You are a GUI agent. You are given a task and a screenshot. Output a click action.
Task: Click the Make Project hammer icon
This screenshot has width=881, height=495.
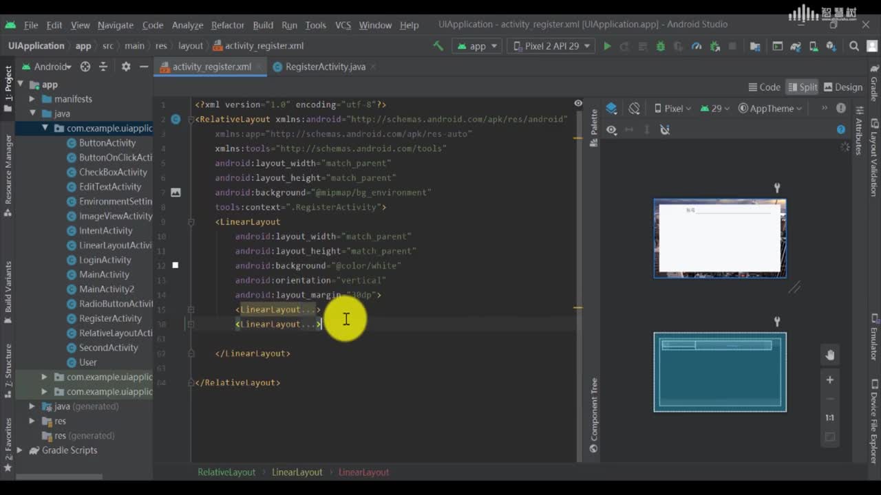pyautogui.click(x=438, y=46)
